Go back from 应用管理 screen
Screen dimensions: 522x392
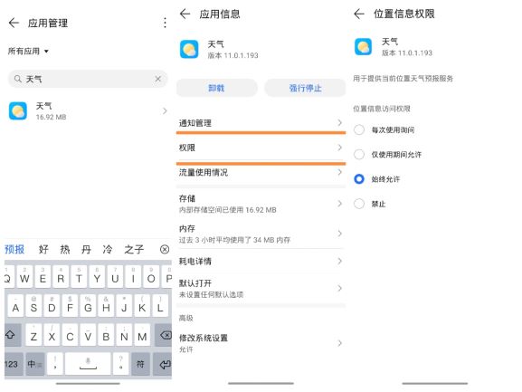[14, 23]
